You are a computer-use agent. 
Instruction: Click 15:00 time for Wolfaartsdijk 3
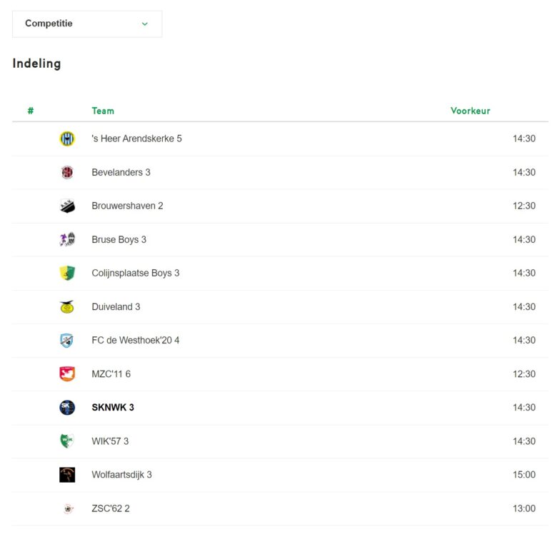(x=524, y=475)
